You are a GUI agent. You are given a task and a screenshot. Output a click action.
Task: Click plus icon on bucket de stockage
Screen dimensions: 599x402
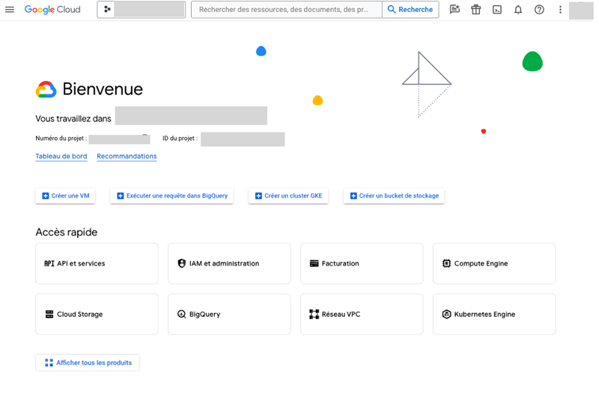click(353, 196)
